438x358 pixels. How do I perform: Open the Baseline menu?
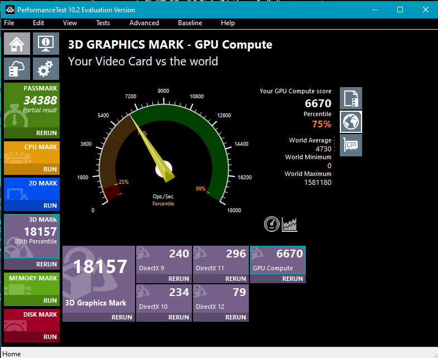(x=190, y=23)
